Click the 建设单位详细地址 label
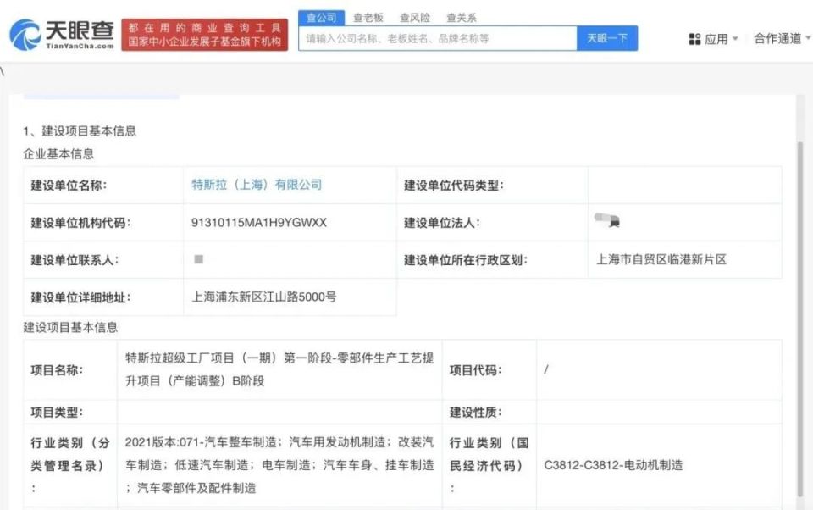 [x=80, y=297]
